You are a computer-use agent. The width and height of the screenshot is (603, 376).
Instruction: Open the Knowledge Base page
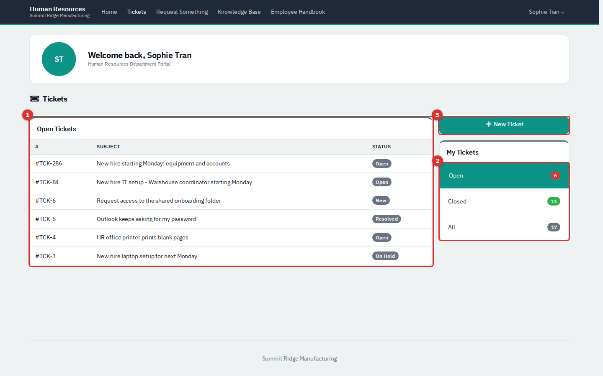tap(239, 12)
